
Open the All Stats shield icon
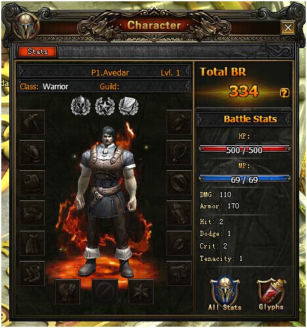(x=225, y=294)
